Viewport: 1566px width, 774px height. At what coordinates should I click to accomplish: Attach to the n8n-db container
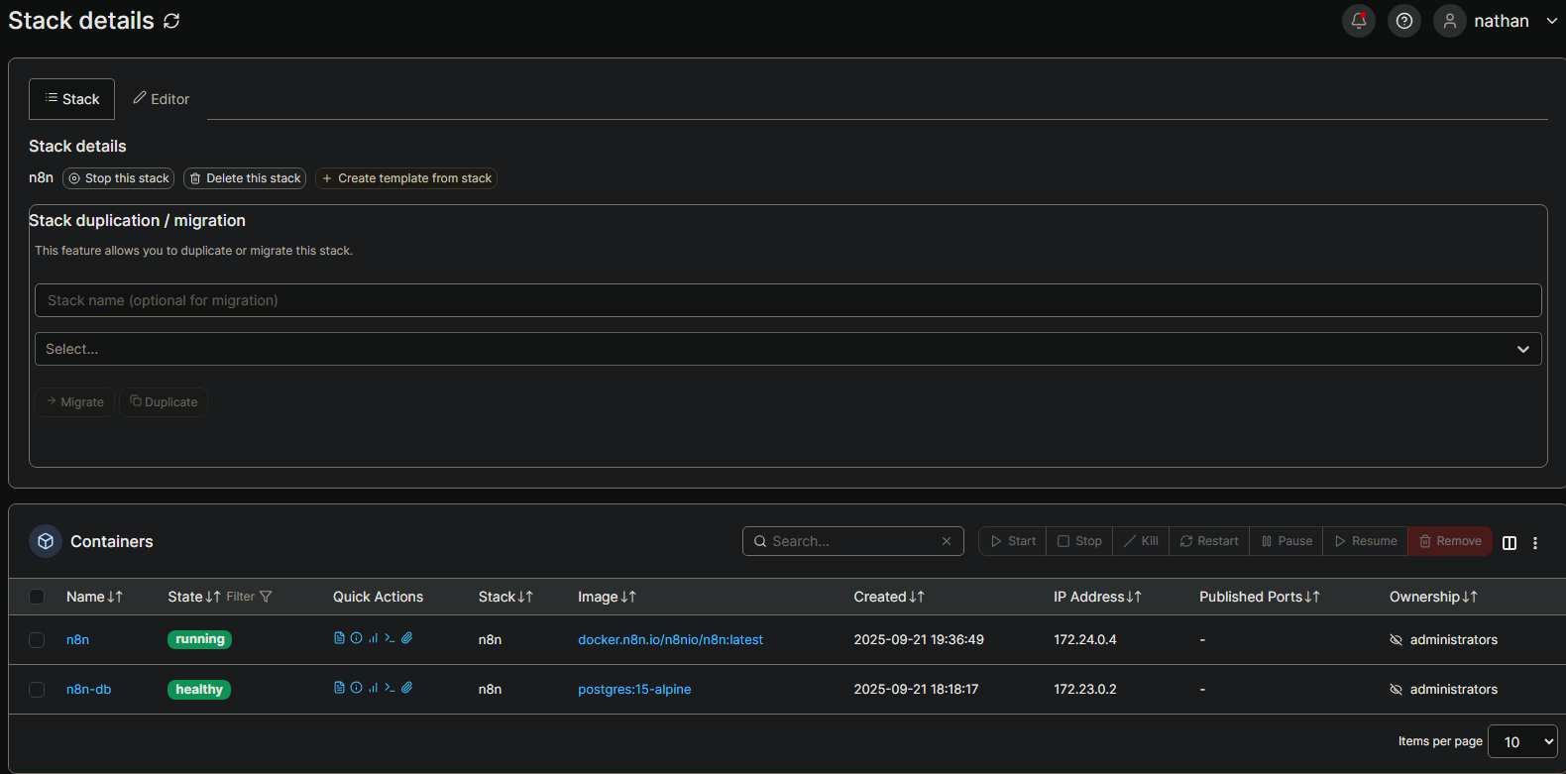pyautogui.click(x=406, y=688)
